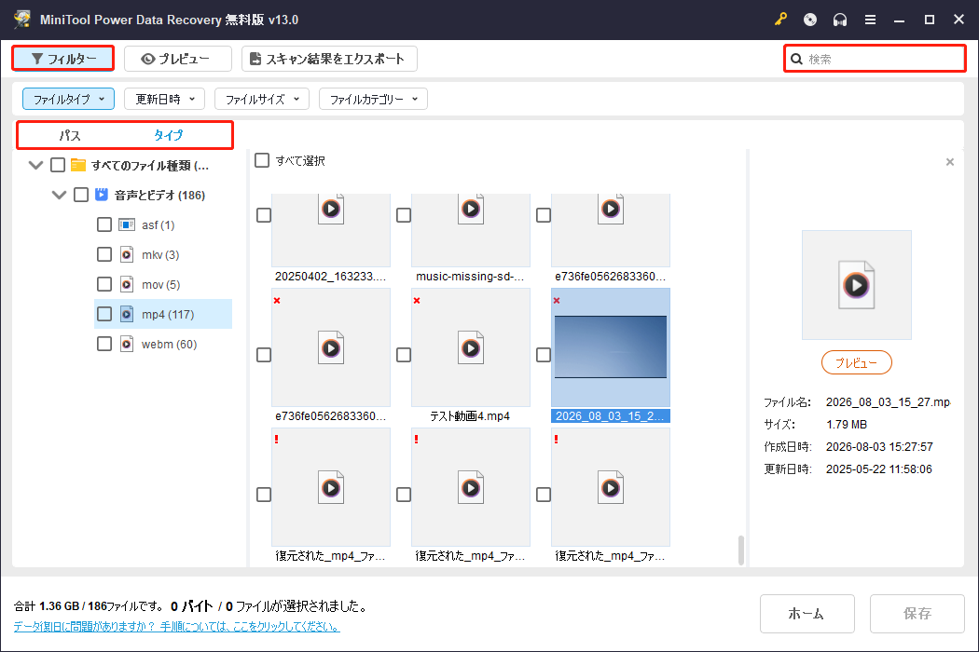979x652 pixels.
Task: Switch to the タイプ tab
Action: click(x=169, y=135)
